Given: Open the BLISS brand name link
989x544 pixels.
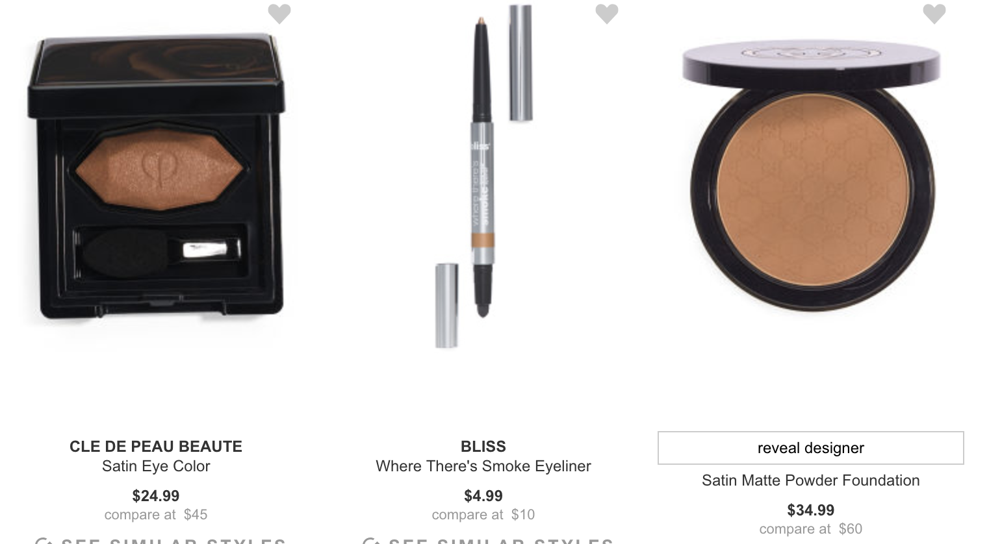Looking at the screenshot, I should pos(483,447).
